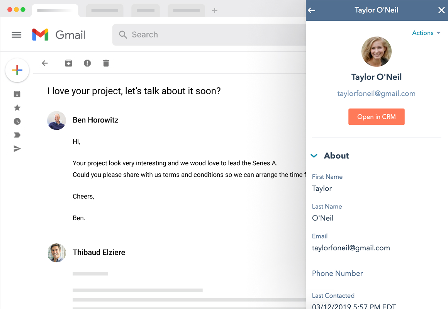Delete the email using the trash icon

106,63
